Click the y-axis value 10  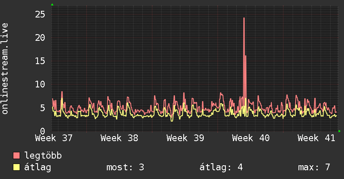coord(40,85)
